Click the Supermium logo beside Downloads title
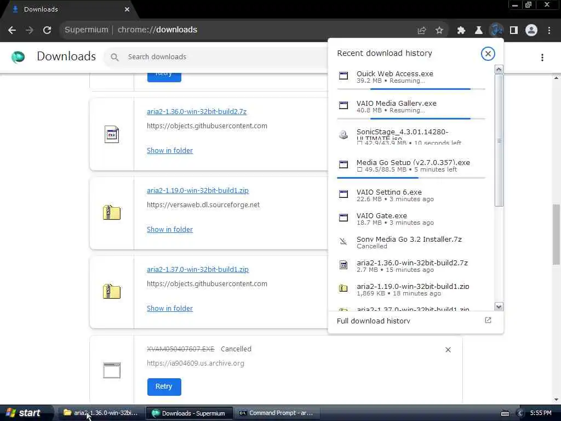Viewport: 561px width, 421px height. 18,57
